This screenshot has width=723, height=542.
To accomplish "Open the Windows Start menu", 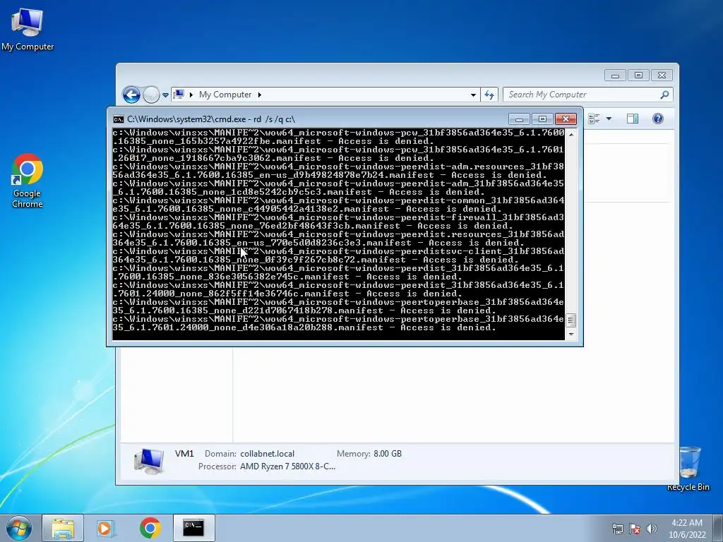I will pyautogui.click(x=19, y=528).
